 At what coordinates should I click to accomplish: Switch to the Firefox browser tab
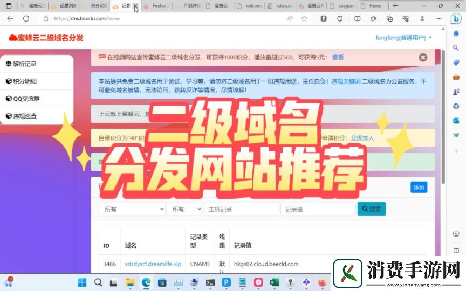(x=156, y=5)
